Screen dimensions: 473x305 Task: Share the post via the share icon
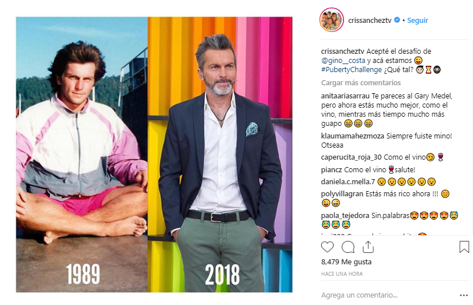368,247
